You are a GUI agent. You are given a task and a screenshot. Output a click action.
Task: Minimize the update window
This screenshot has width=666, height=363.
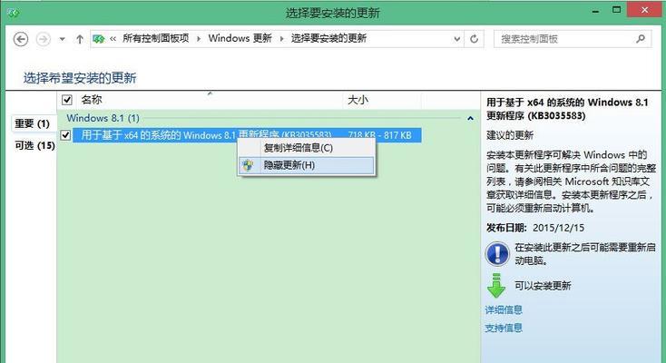pyautogui.click(x=595, y=12)
